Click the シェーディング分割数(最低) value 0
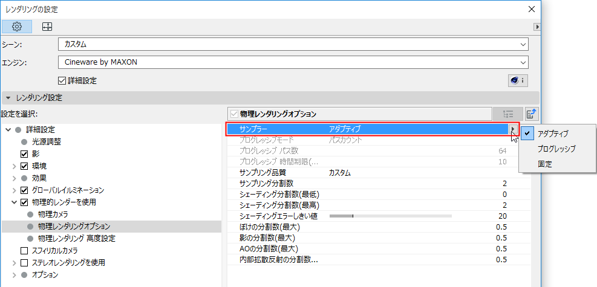Image resolution: width=597 pixels, height=287 pixels. coord(504,195)
